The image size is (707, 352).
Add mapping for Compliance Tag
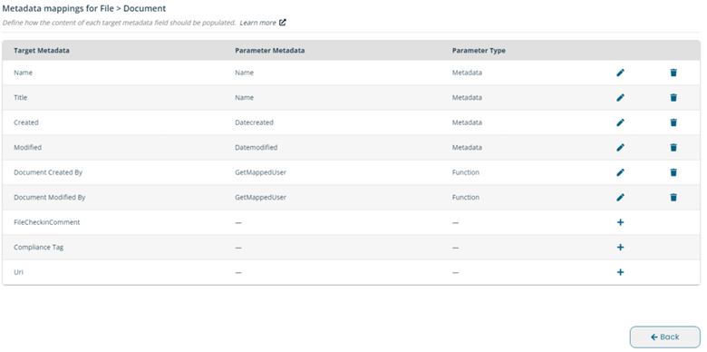click(620, 248)
